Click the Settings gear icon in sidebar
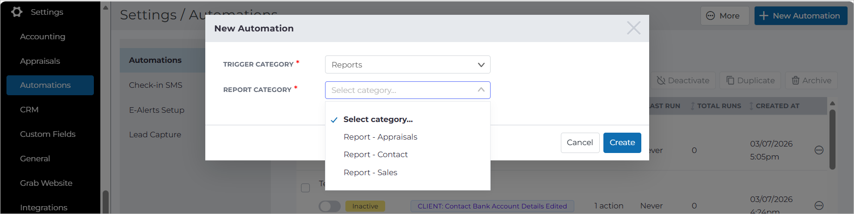 pos(17,12)
